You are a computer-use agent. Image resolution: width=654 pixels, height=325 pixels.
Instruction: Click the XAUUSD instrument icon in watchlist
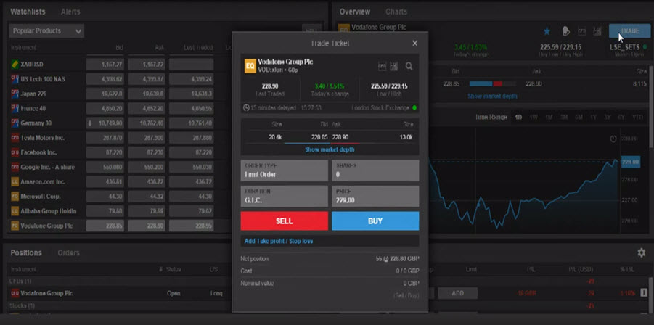click(x=15, y=65)
